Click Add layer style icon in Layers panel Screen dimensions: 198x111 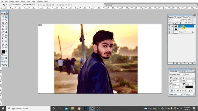[174, 63]
